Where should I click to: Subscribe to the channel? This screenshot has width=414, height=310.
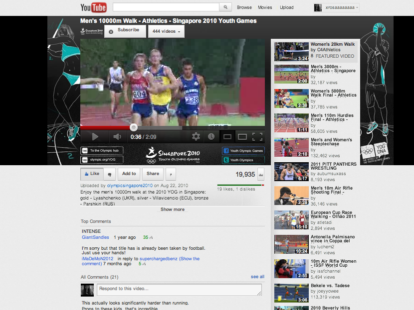click(125, 31)
